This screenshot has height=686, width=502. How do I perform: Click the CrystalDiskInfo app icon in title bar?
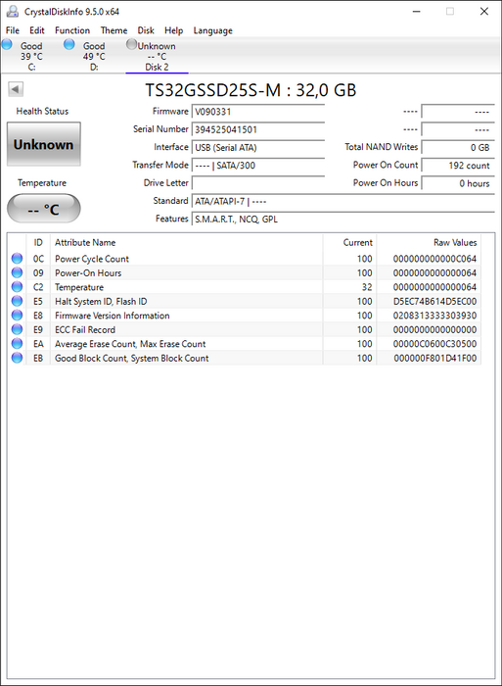pyautogui.click(x=13, y=12)
